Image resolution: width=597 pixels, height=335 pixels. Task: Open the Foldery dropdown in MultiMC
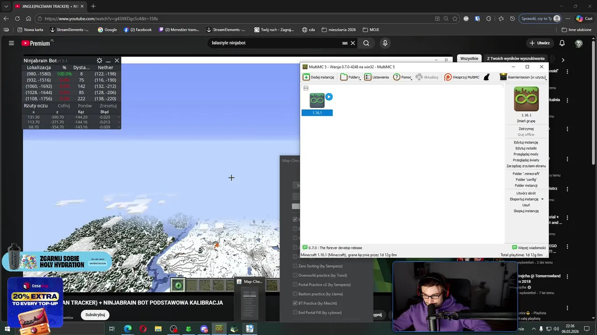click(350, 77)
